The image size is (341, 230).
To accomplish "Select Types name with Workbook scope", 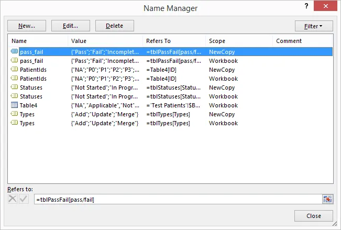I will [27, 123].
